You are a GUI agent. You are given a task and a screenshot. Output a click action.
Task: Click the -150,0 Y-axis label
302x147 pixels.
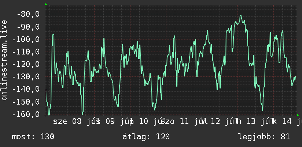pyautogui.click(x=26, y=102)
